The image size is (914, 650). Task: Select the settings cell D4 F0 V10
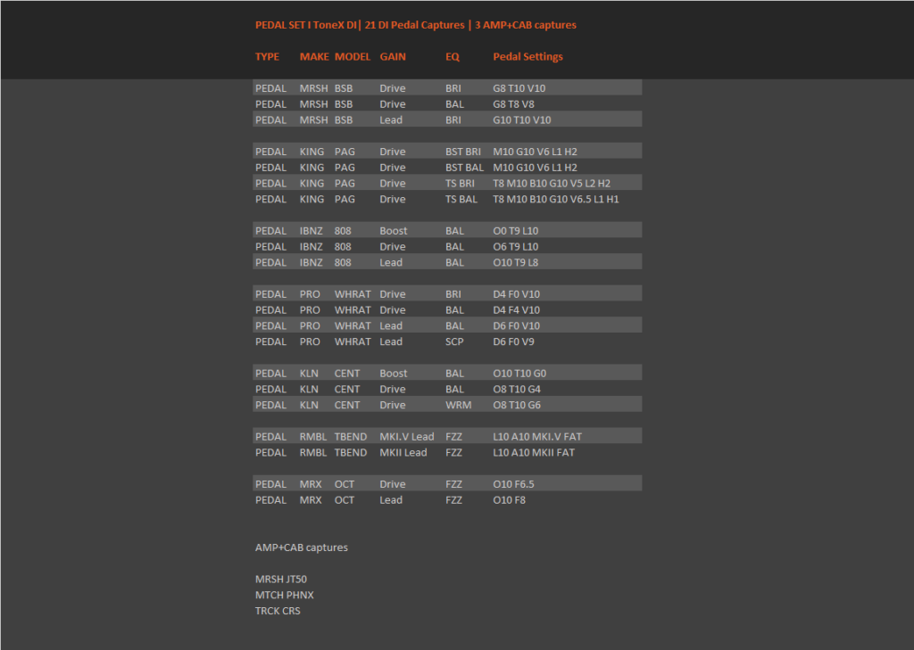coord(517,294)
